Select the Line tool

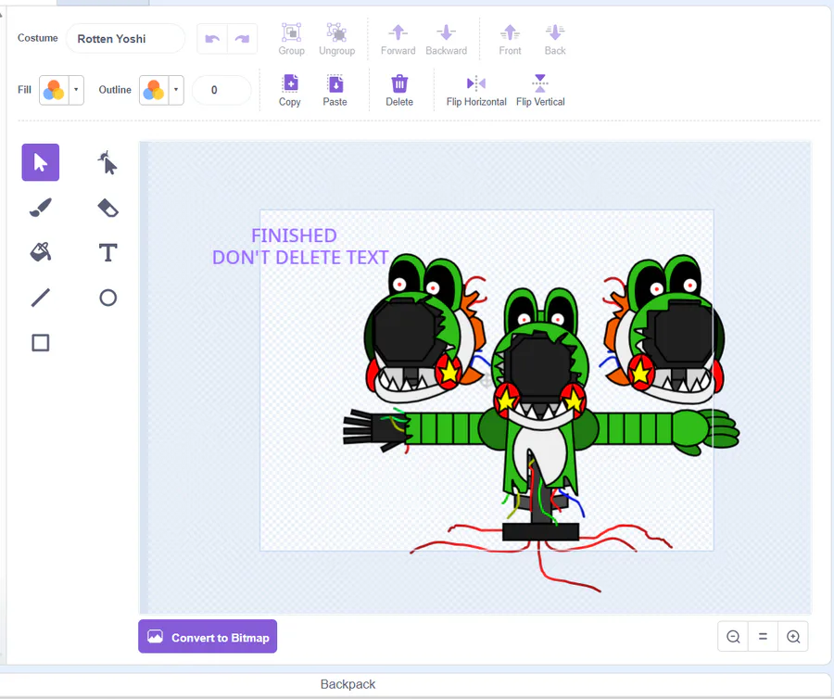(41, 298)
